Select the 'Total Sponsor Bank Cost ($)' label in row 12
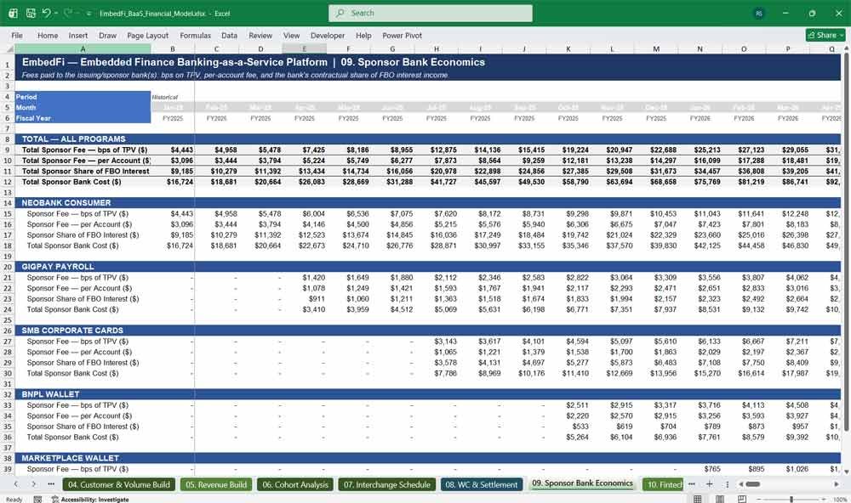 point(71,182)
